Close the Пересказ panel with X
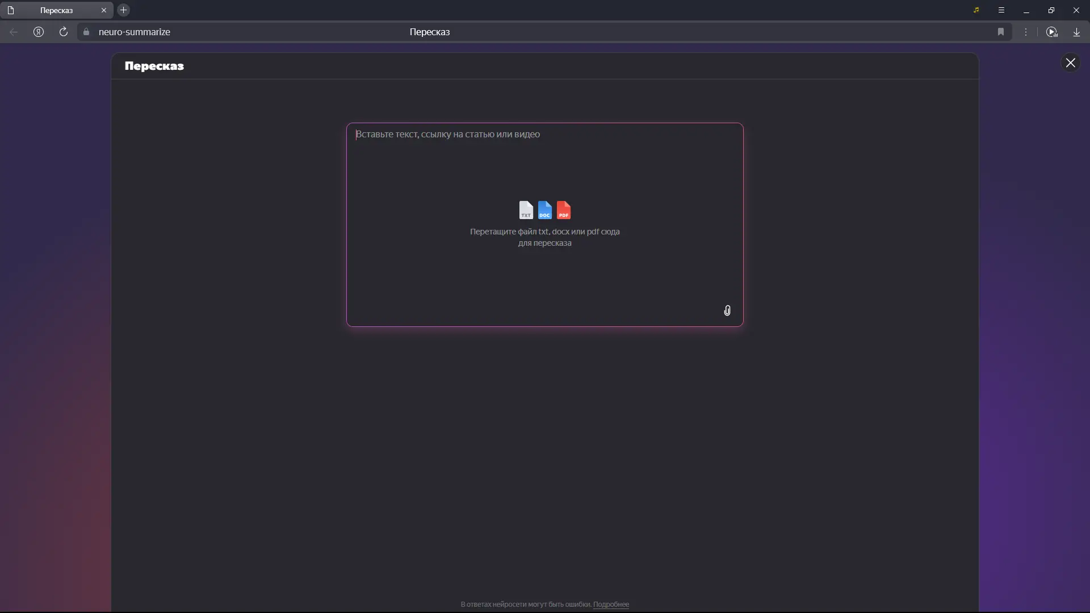 pos(1070,63)
